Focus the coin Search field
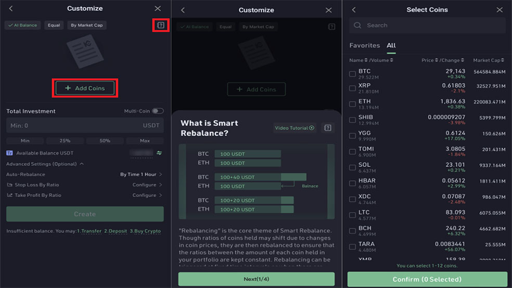 click(x=427, y=25)
